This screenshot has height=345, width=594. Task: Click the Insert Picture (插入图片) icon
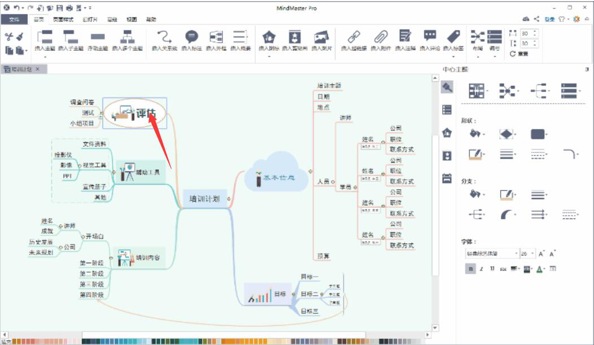click(322, 37)
